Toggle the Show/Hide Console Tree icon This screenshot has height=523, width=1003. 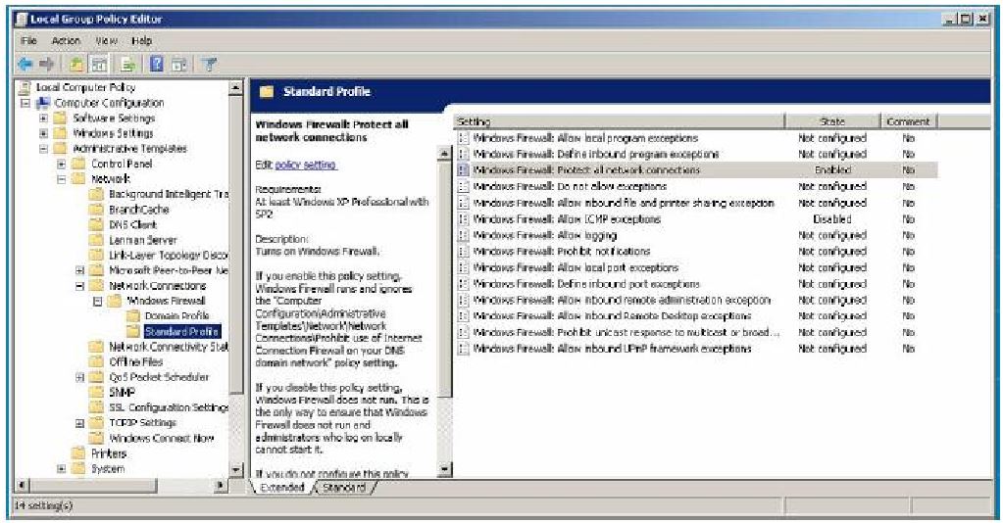coord(99,64)
